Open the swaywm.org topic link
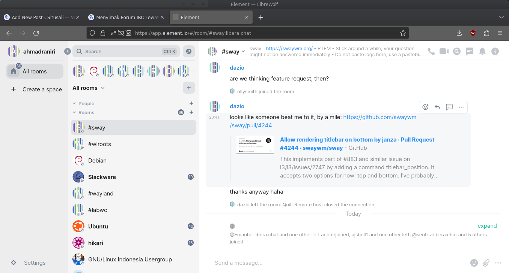This screenshot has width=509, height=273. [x=289, y=48]
